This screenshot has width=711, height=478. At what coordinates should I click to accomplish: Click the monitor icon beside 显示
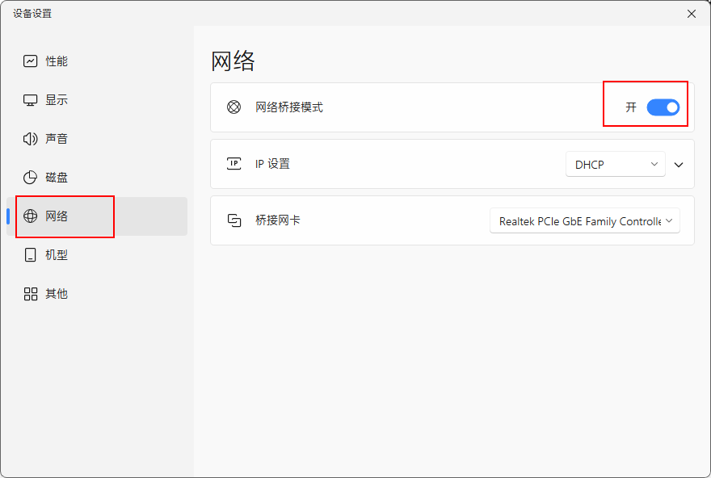click(x=31, y=100)
